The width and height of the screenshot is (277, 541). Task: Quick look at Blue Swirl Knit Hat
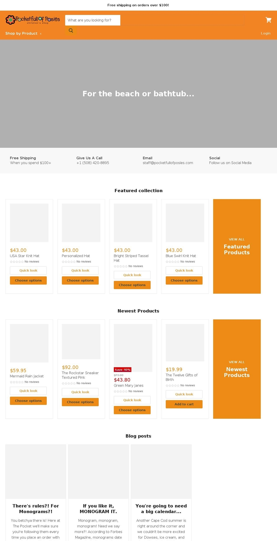point(184,270)
